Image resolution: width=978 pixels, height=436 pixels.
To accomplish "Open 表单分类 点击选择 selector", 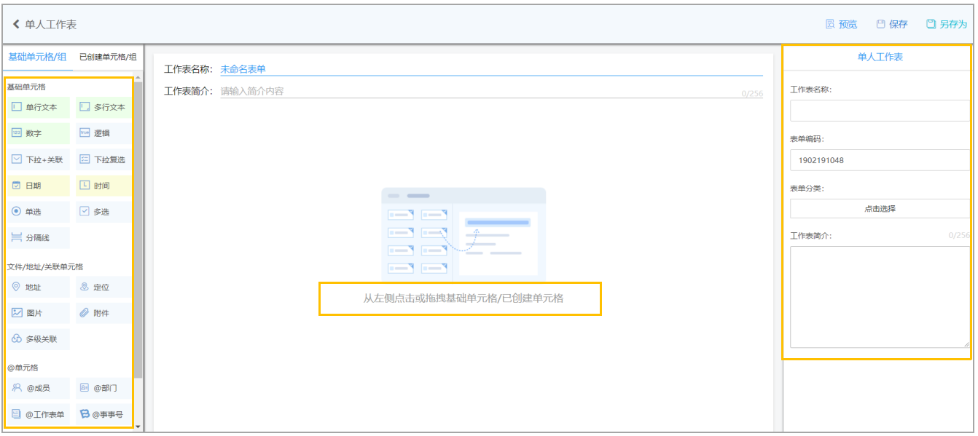I will 880,208.
